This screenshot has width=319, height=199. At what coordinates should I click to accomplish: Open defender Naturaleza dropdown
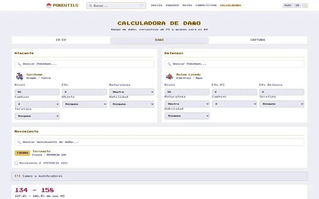click(187, 104)
